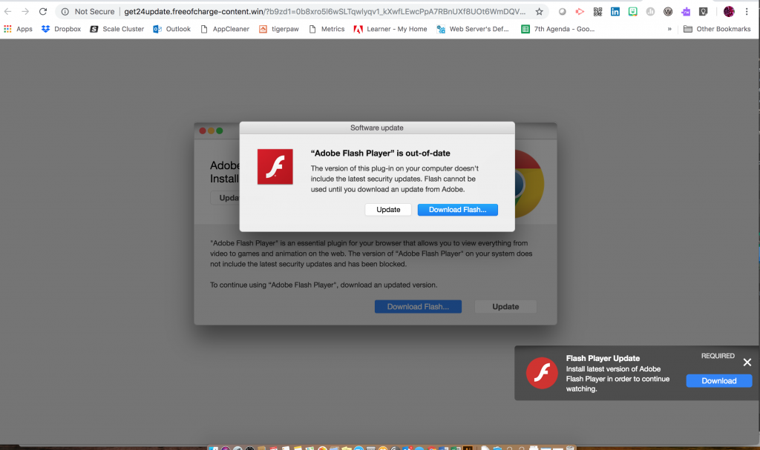Click Update in Software update dialog

click(x=388, y=210)
